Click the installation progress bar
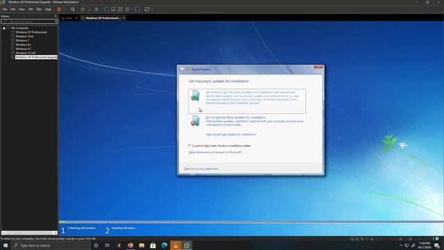This screenshot has height=250, width=444. coord(251,222)
